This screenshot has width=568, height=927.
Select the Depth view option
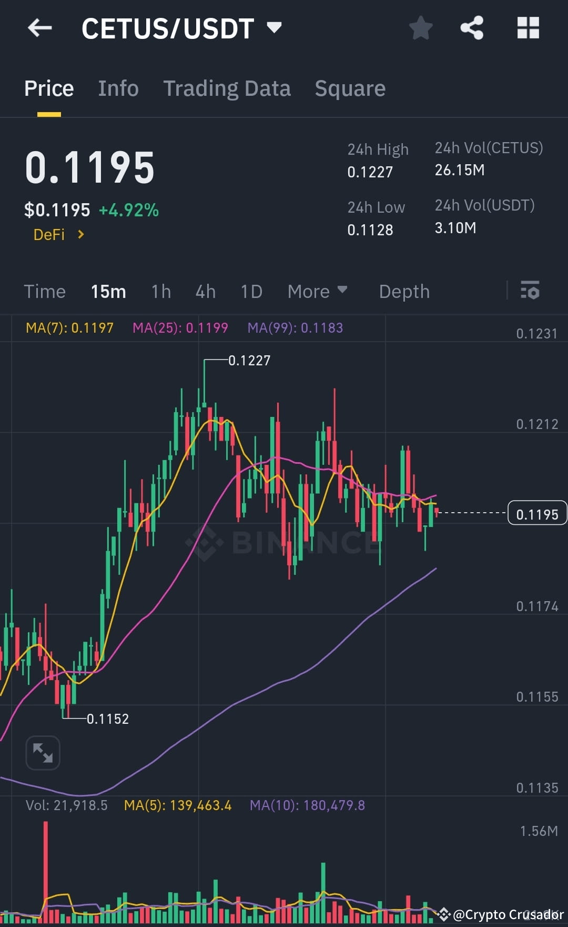404,291
